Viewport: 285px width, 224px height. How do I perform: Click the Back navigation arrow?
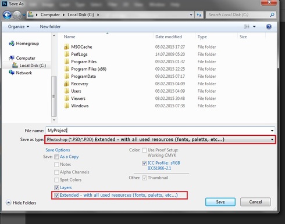tap(7, 15)
